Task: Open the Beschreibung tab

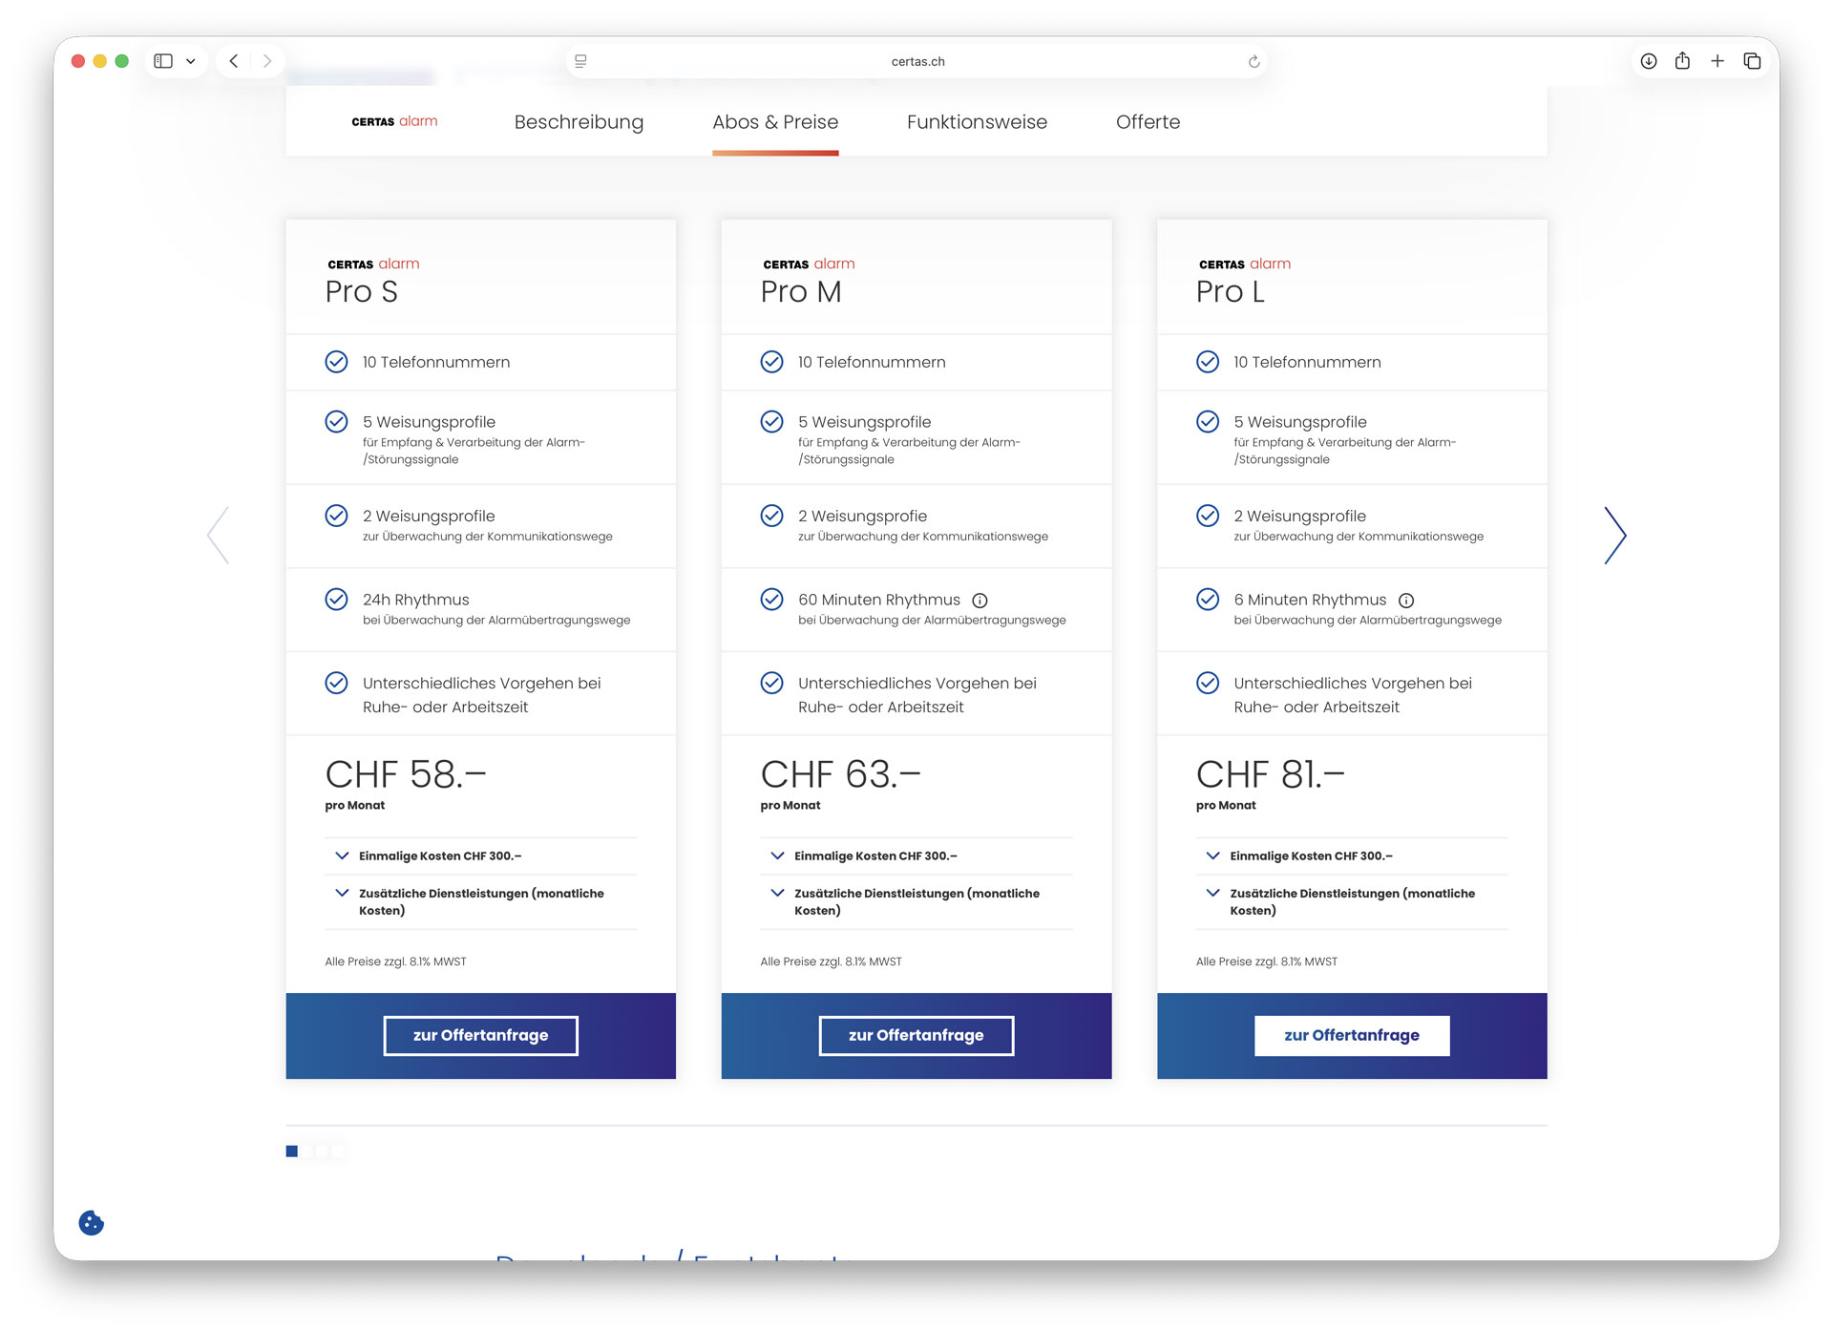Action: pyautogui.click(x=579, y=122)
